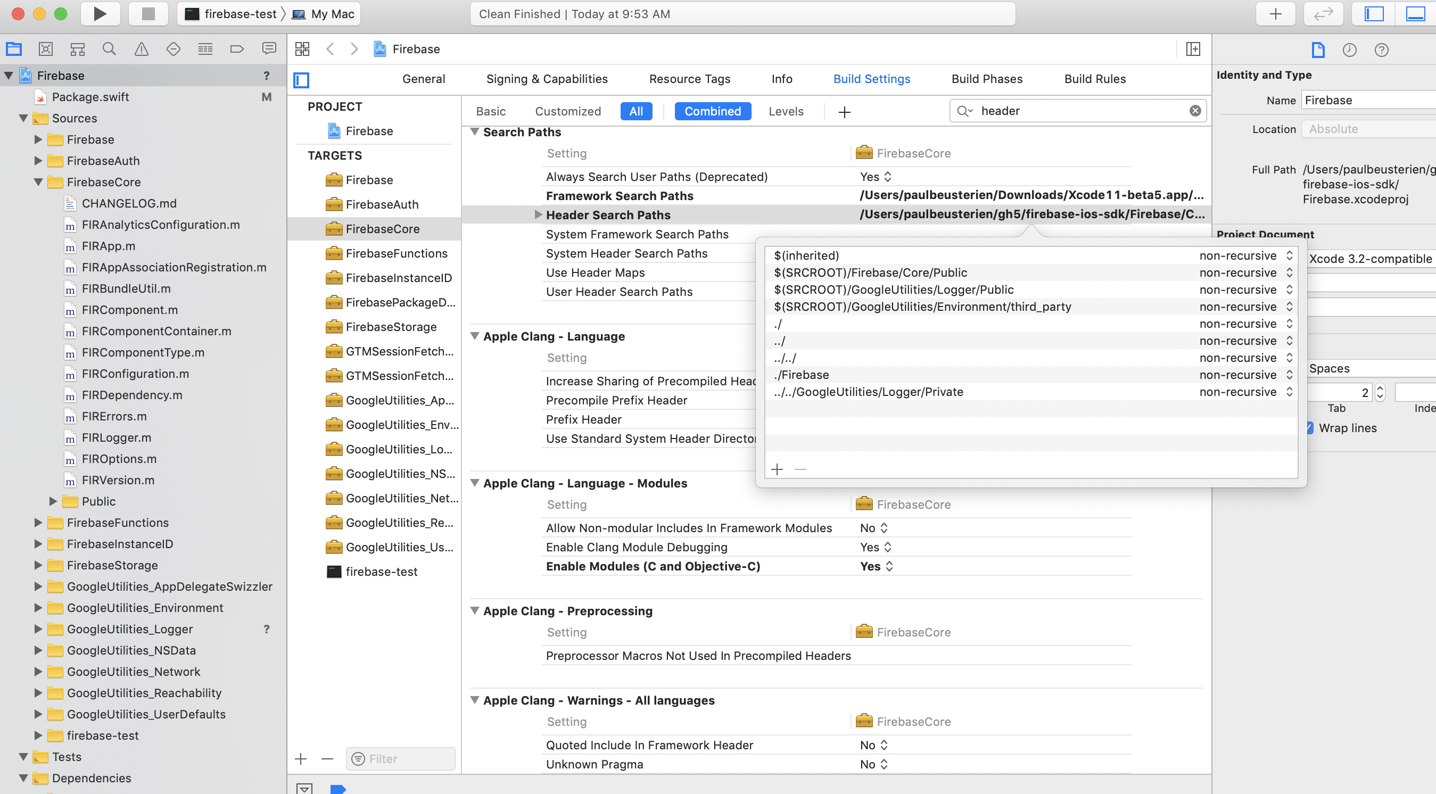This screenshot has width=1436, height=794.
Task: Remove the selected target with minus
Action: (x=327, y=758)
